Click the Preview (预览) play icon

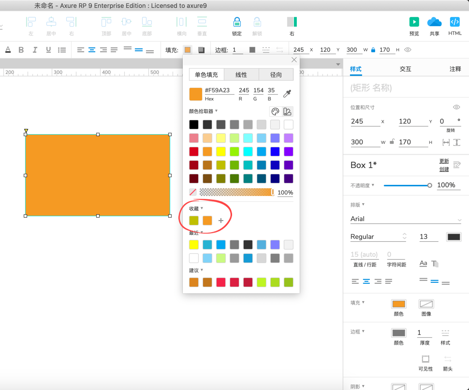[x=414, y=22]
